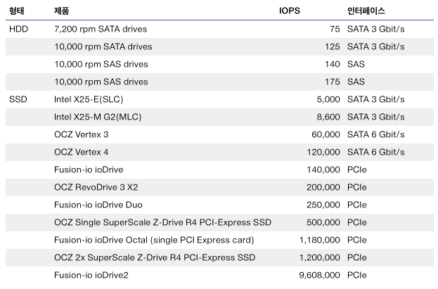Click the Intel X25-M G2(MLC) product cell
The image size is (438, 289).
pyautogui.click(x=98, y=117)
